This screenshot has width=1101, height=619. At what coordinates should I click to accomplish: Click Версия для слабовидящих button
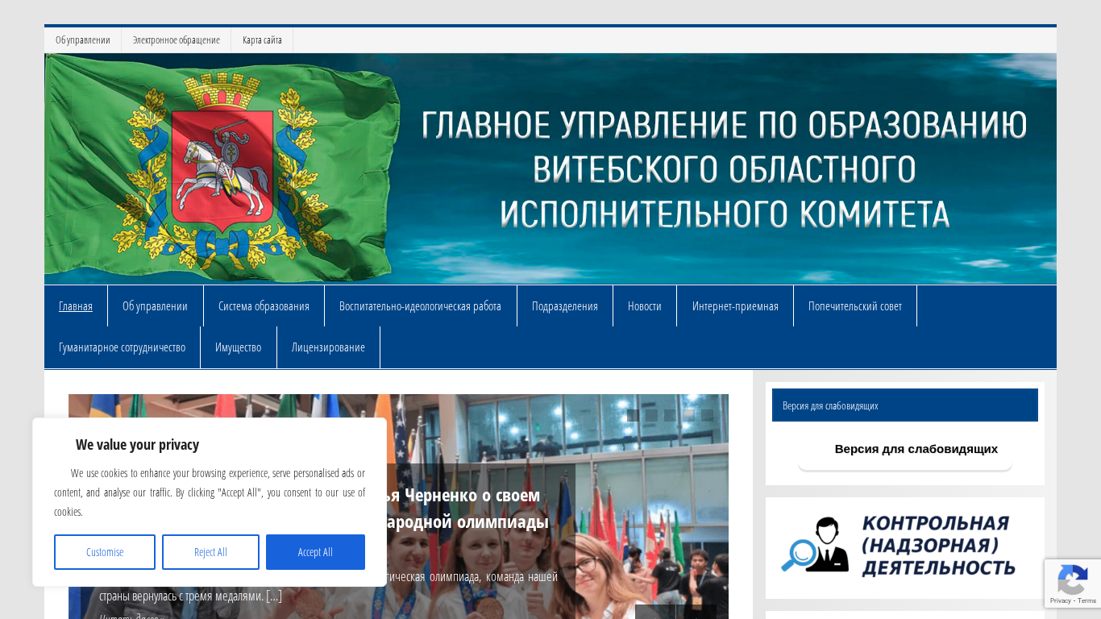pyautogui.click(x=905, y=451)
